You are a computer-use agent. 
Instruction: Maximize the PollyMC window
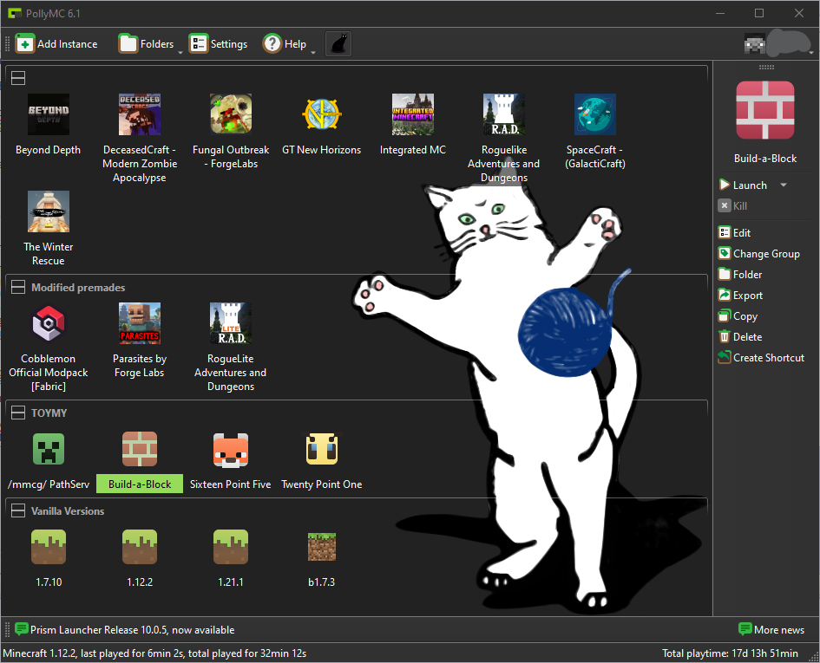(758, 13)
